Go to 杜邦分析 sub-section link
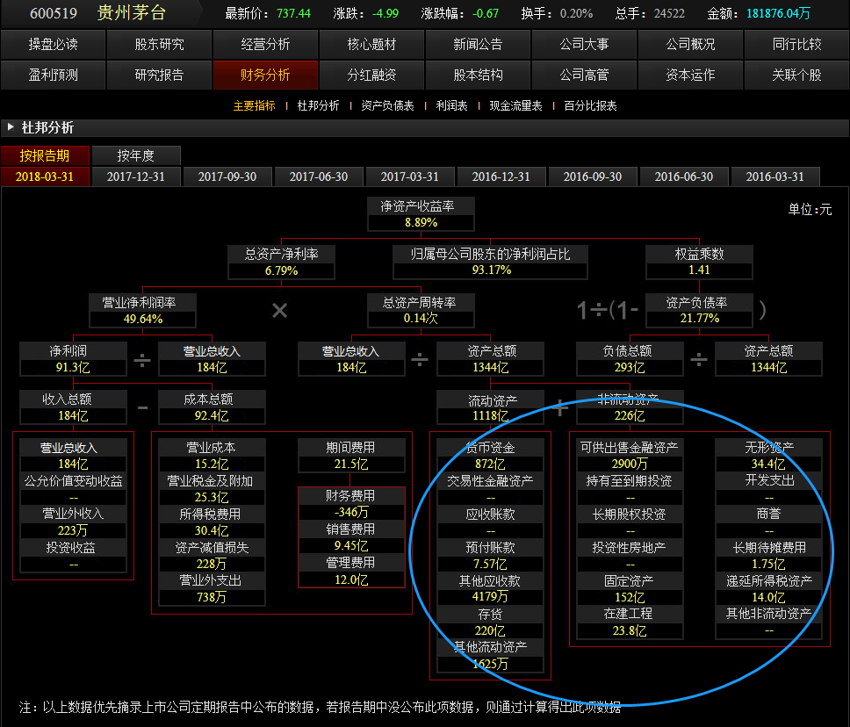 pyautogui.click(x=318, y=105)
